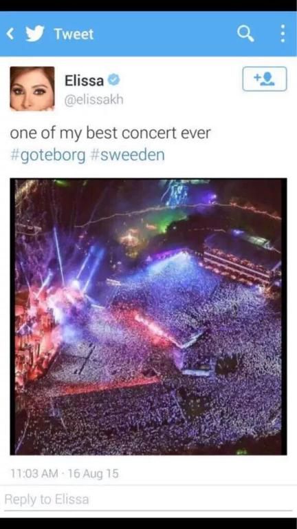Select the text 'one of my best concert ever'
Viewport: 297px width, 529px height.
tap(110, 134)
